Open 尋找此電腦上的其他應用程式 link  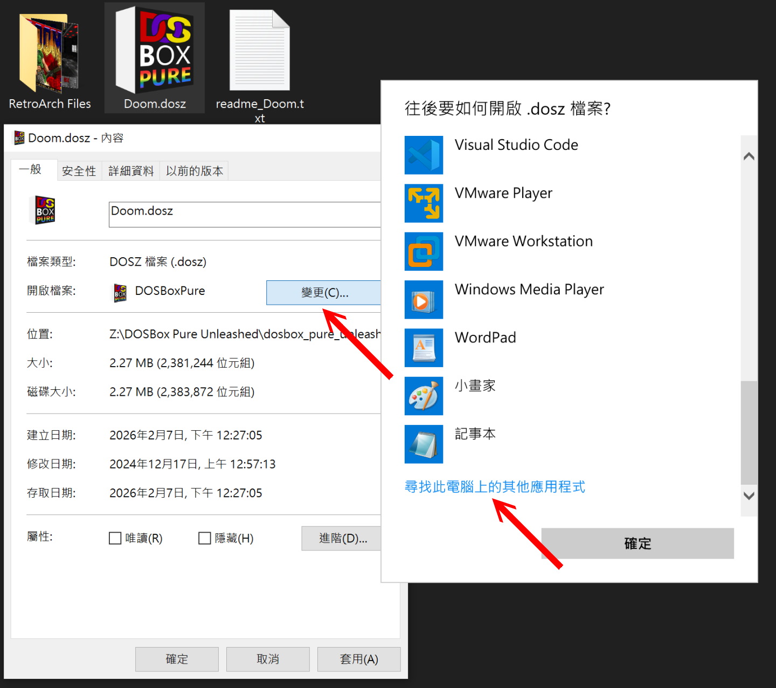click(494, 486)
